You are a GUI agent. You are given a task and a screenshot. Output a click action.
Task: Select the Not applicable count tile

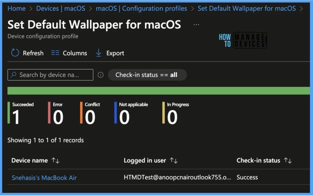[x=131, y=113]
